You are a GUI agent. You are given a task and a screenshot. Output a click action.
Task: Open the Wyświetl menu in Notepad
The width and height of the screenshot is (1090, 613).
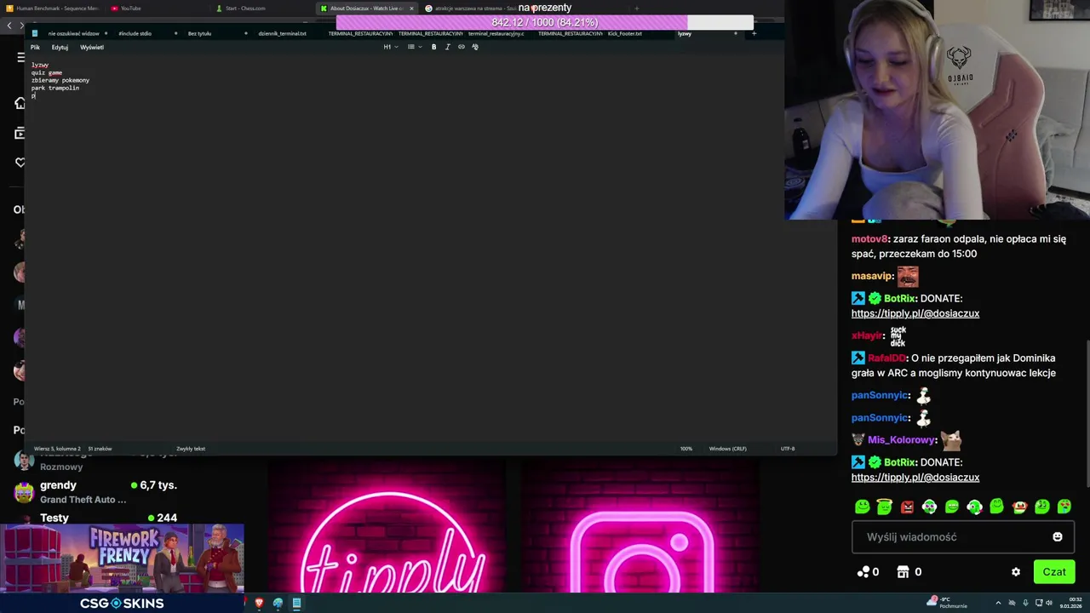pos(91,47)
